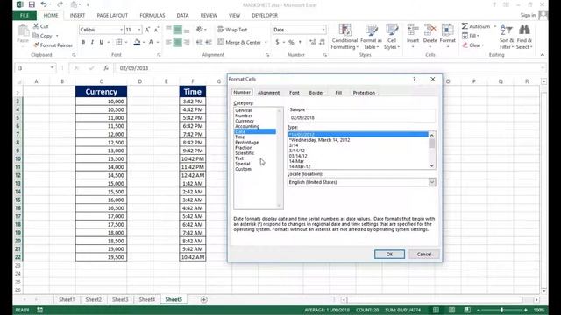Screen dimensions: 561x315
Task: Click the Undo arrow icon
Action: tap(44, 4)
